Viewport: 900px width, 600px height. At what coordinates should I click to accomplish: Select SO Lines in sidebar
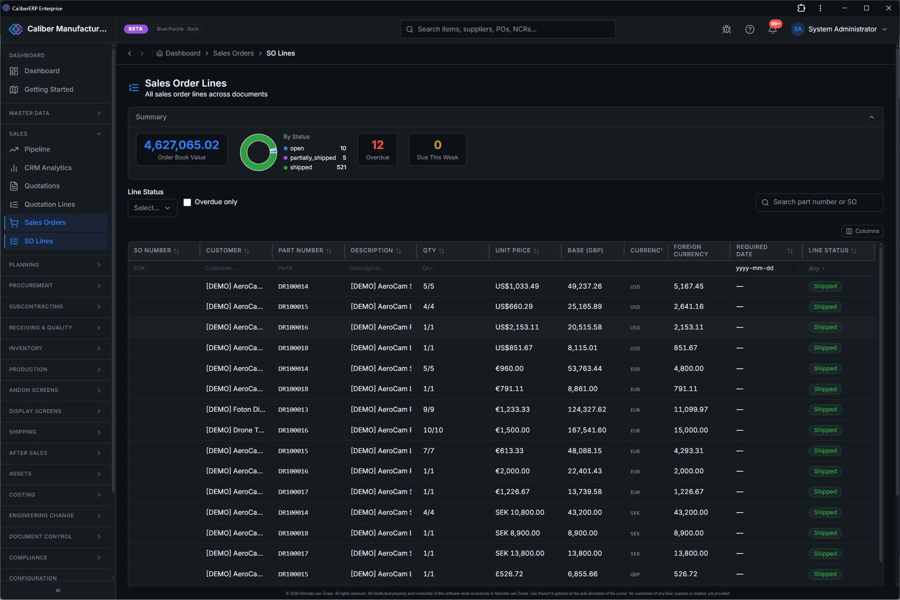tap(56, 241)
